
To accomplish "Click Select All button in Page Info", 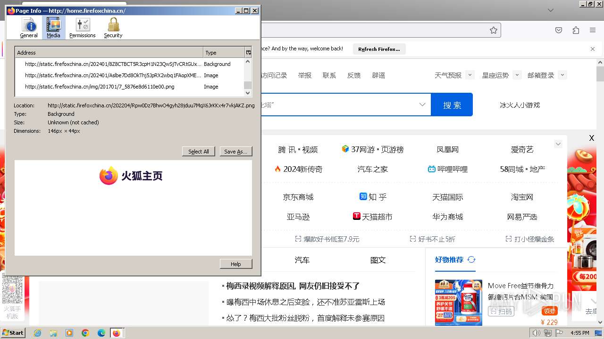I will pyautogui.click(x=199, y=152).
